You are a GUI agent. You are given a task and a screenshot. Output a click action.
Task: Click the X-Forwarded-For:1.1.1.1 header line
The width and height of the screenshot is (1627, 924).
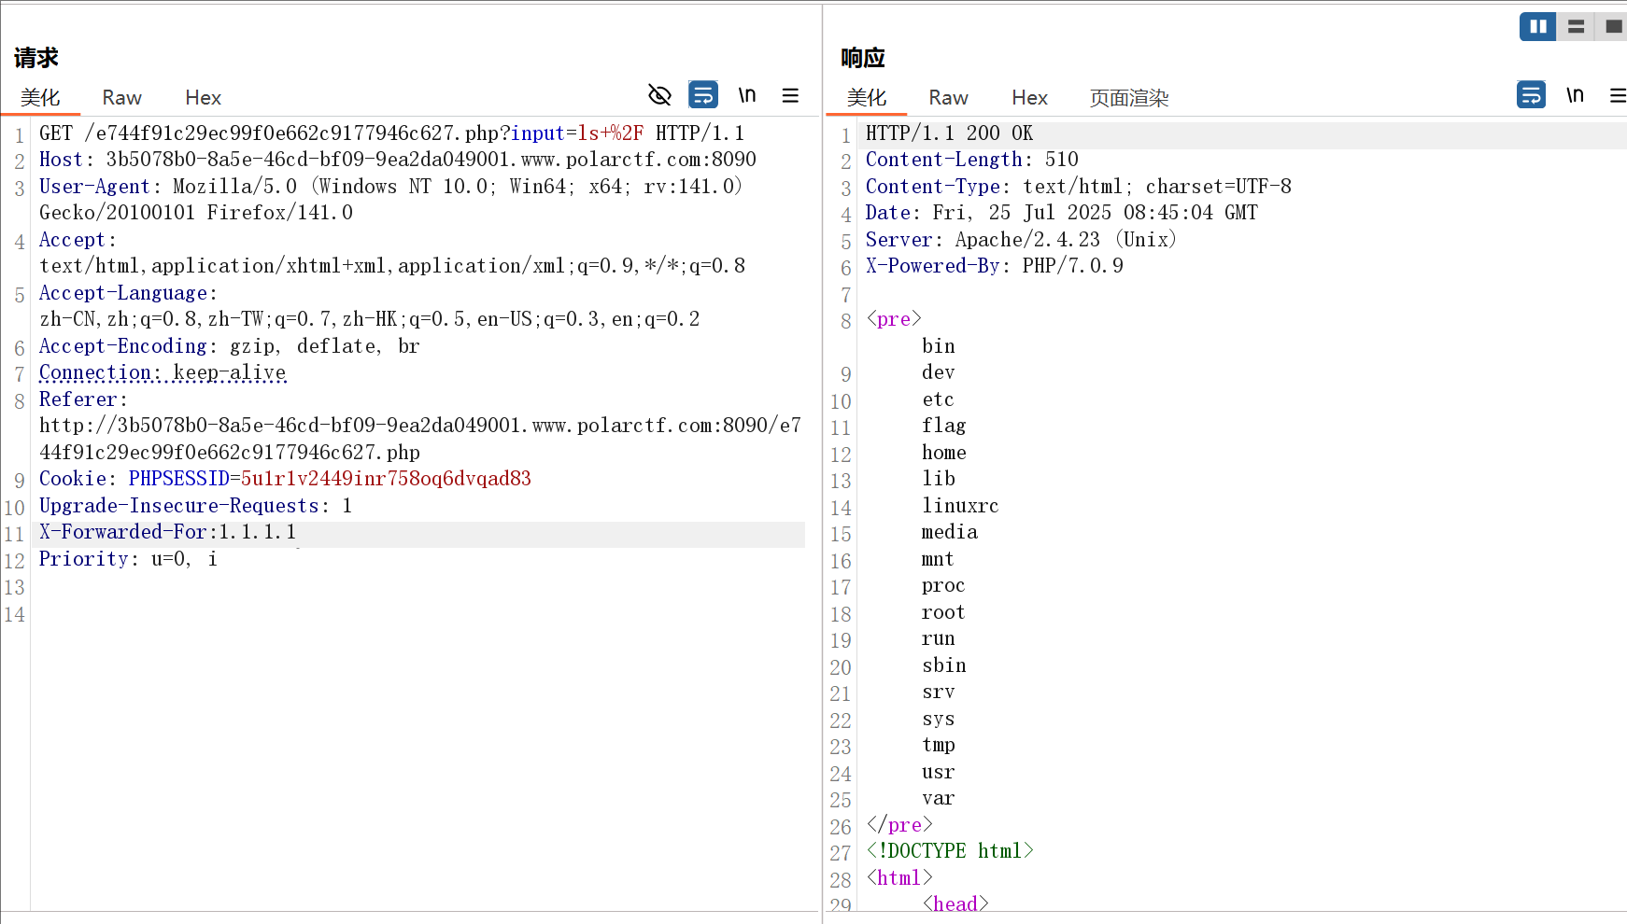(167, 532)
